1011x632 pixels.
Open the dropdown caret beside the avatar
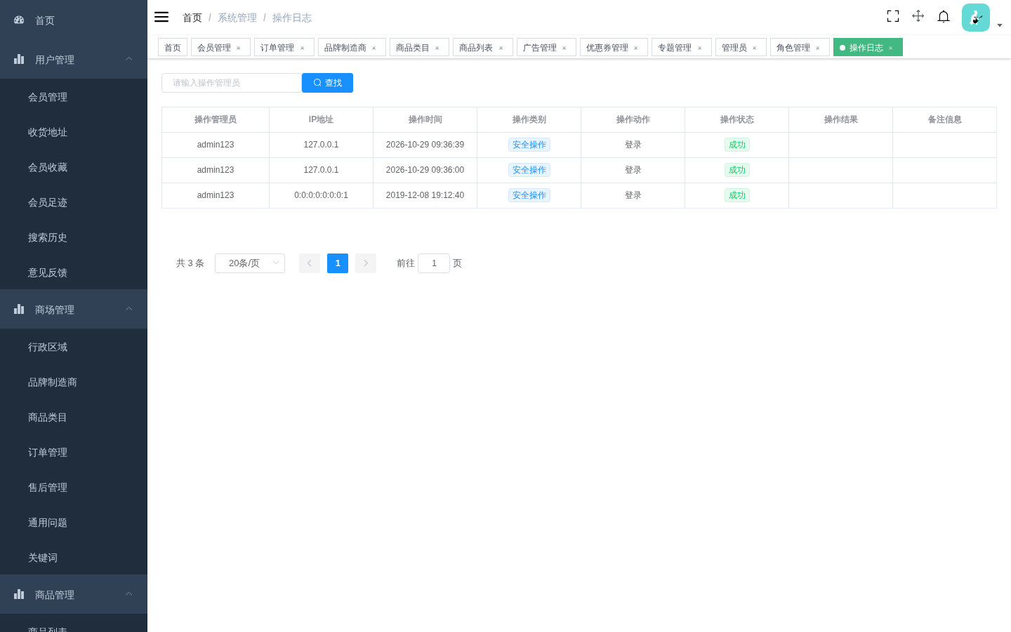pos(1000,25)
